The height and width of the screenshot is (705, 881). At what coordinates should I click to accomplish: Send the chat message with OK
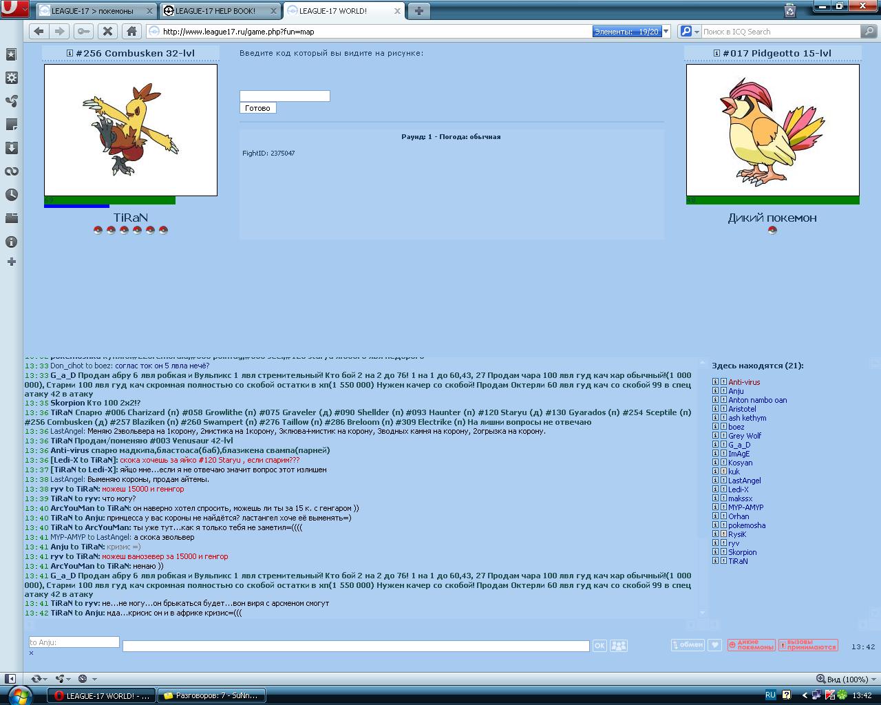tap(599, 646)
